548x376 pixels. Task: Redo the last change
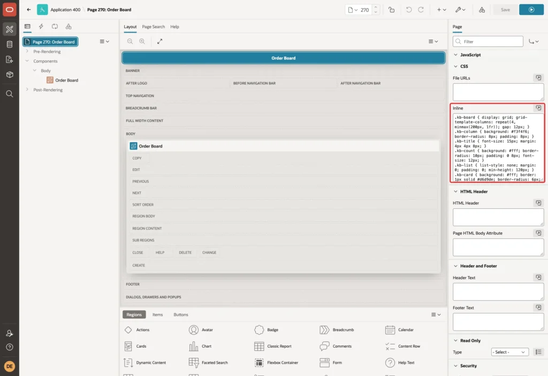coord(421,10)
